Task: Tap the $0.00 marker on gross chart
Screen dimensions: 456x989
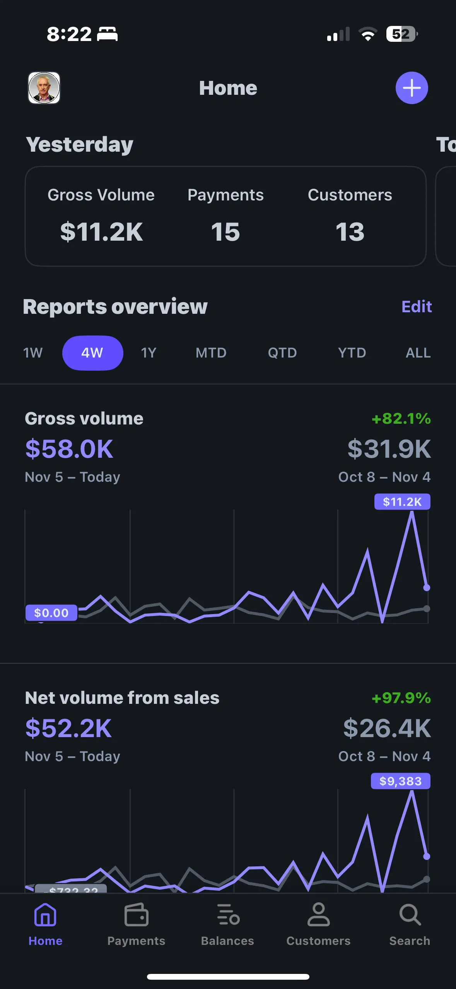Action: (51, 613)
